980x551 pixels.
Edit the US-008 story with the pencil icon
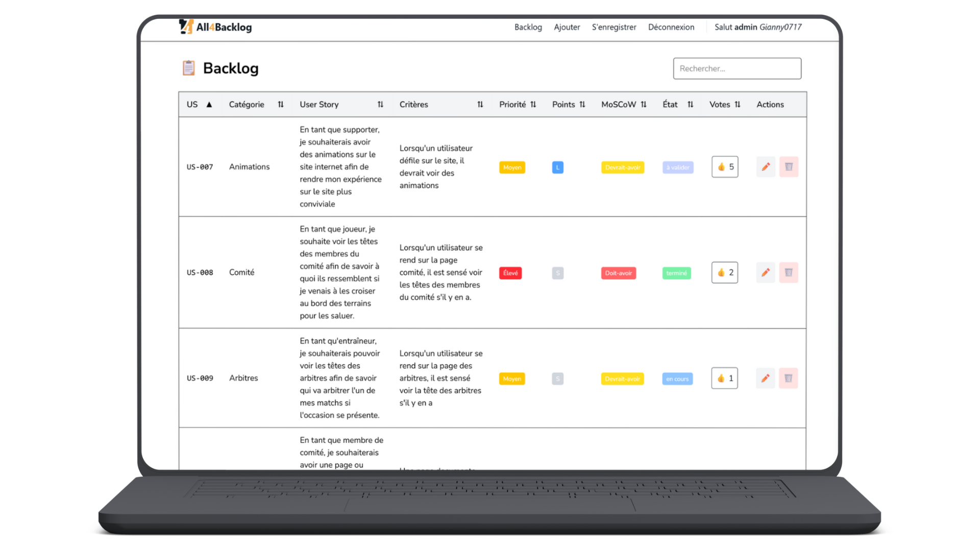coord(766,272)
